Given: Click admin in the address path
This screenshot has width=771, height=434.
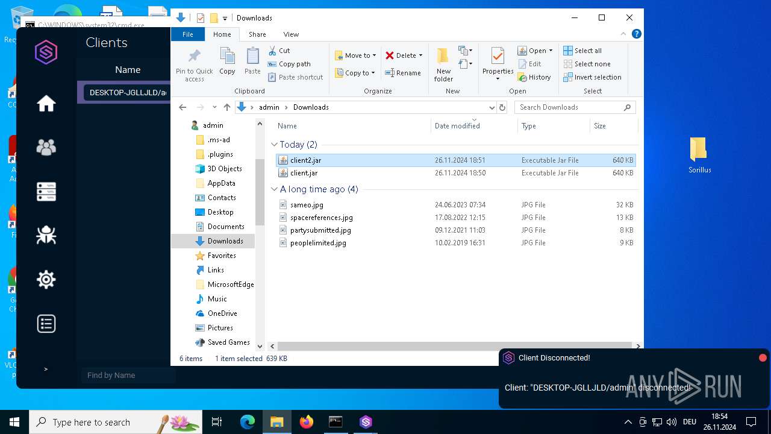Looking at the screenshot, I should coord(269,107).
